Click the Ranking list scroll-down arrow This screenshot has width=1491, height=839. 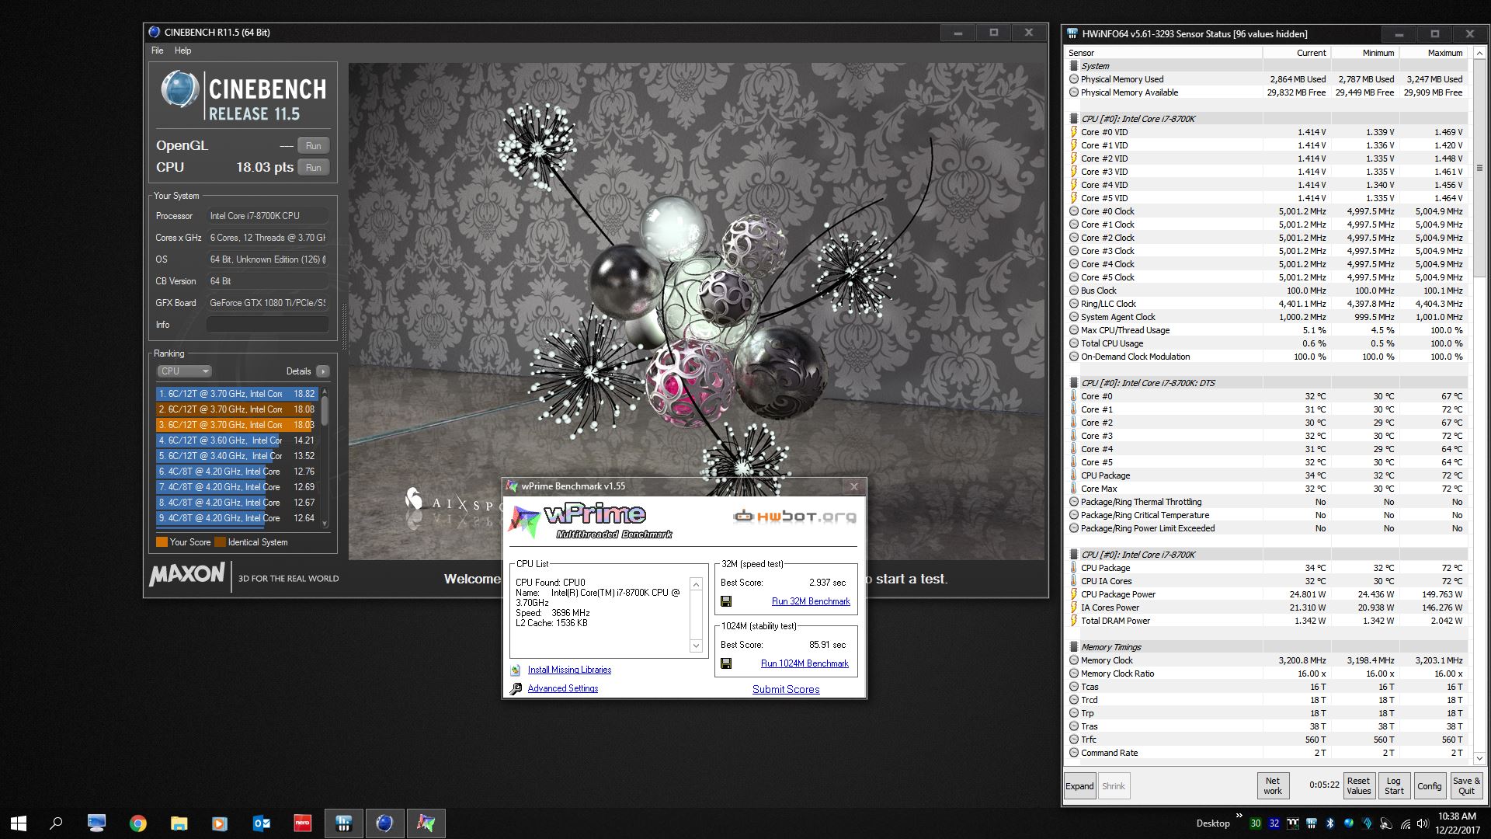click(325, 522)
